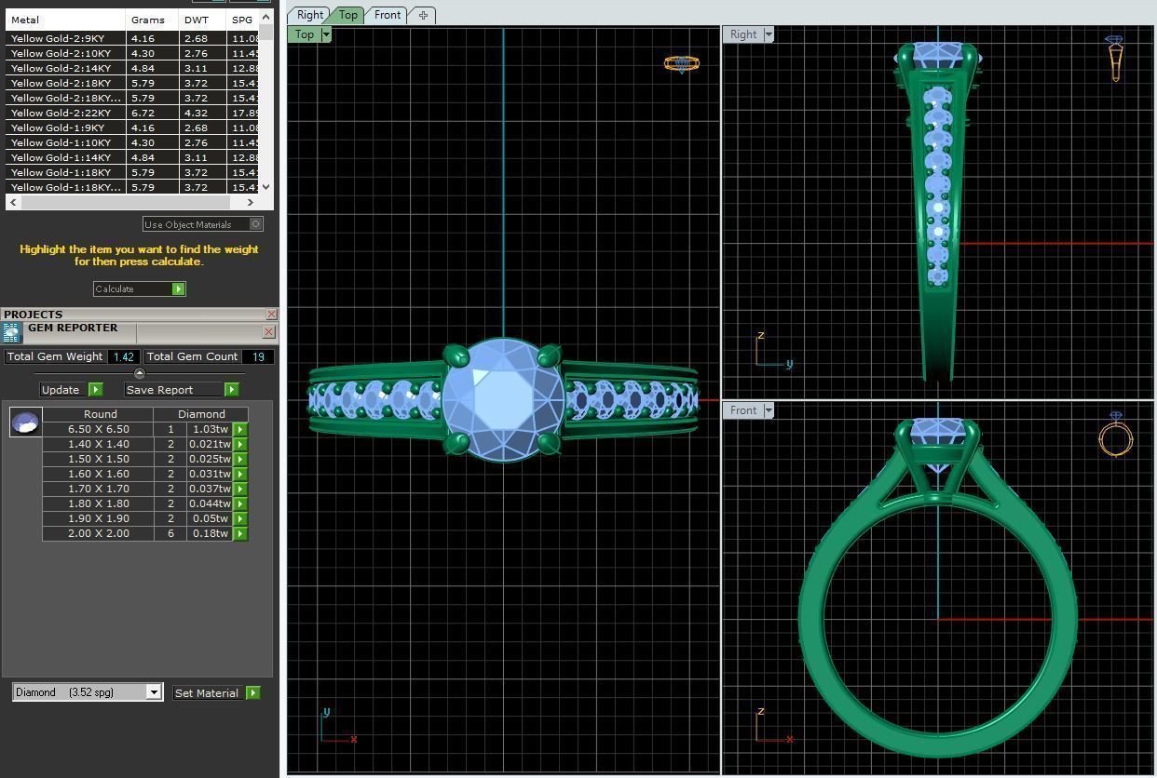Click the Set Material green arrow
Screen dimensions: 1157x778
coord(252,692)
